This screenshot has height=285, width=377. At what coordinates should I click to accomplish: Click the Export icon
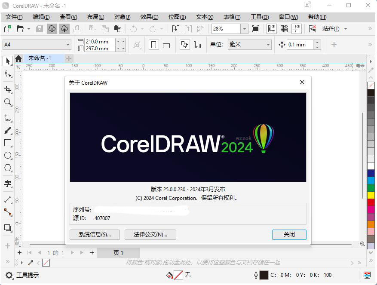pyautogui.click(x=188, y=29)
